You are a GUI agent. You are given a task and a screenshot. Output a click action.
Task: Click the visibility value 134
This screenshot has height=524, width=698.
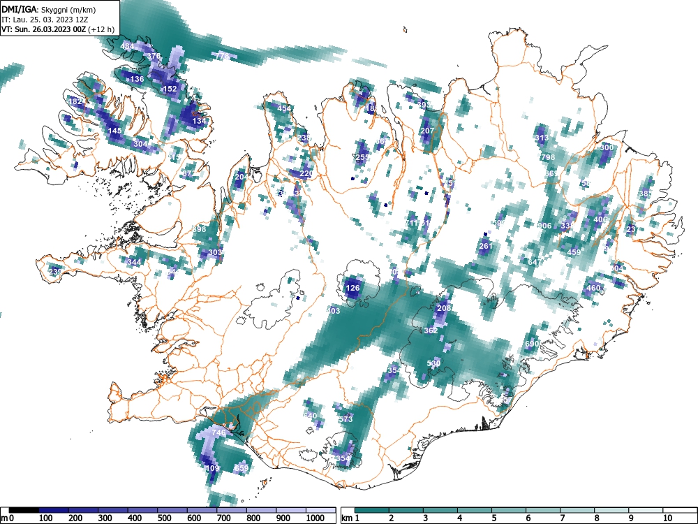(x=199, y=121)
